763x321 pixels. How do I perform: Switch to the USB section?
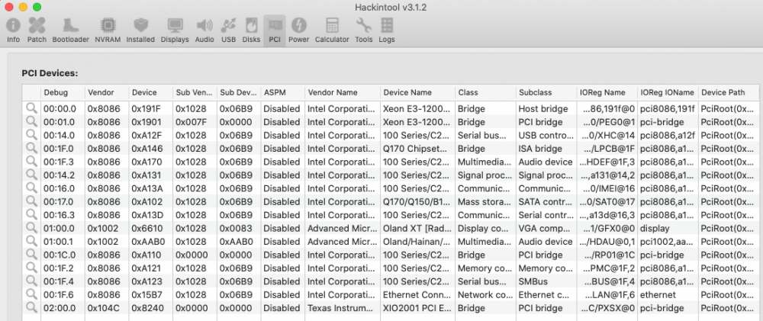[x=228, y=30]
